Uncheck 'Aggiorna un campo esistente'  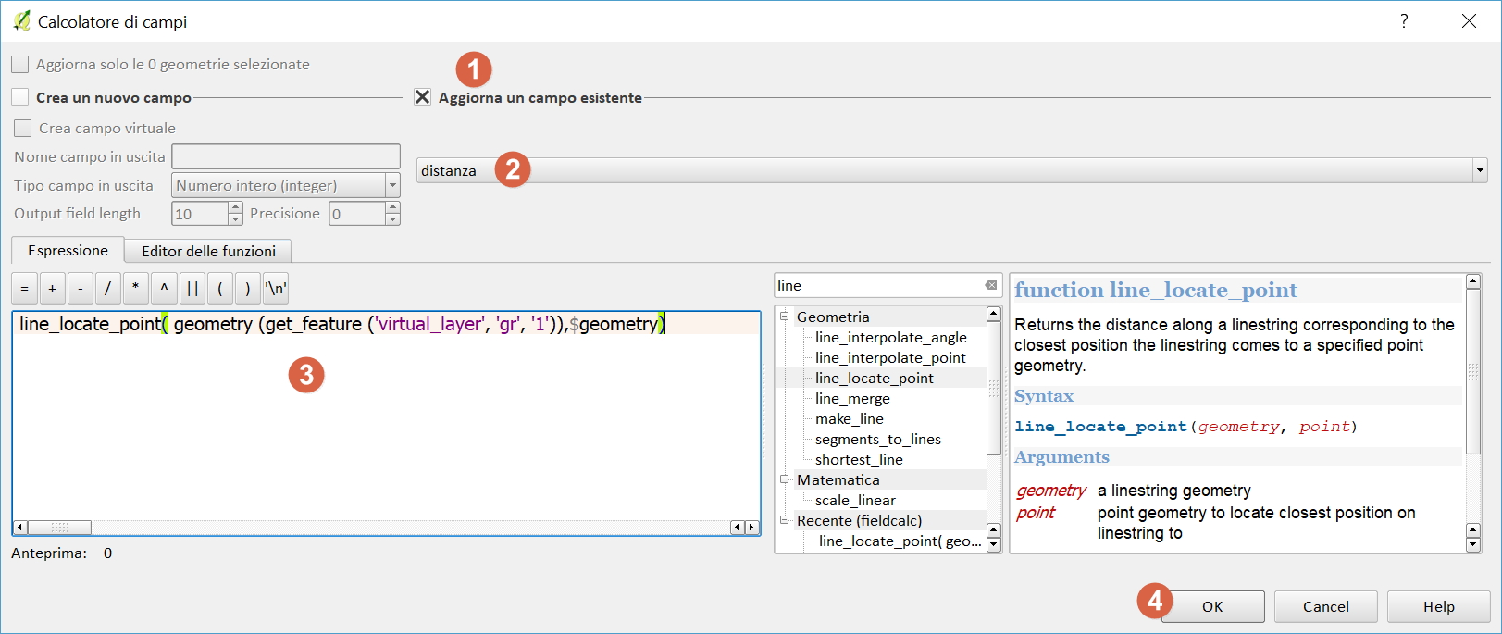(x=423, y=97)
